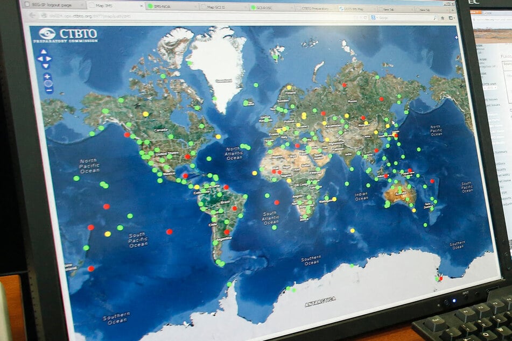This screenshot has width=512, height=341.
Task: Zoom out of the map using the minus icon
Action: click(48, 89)
